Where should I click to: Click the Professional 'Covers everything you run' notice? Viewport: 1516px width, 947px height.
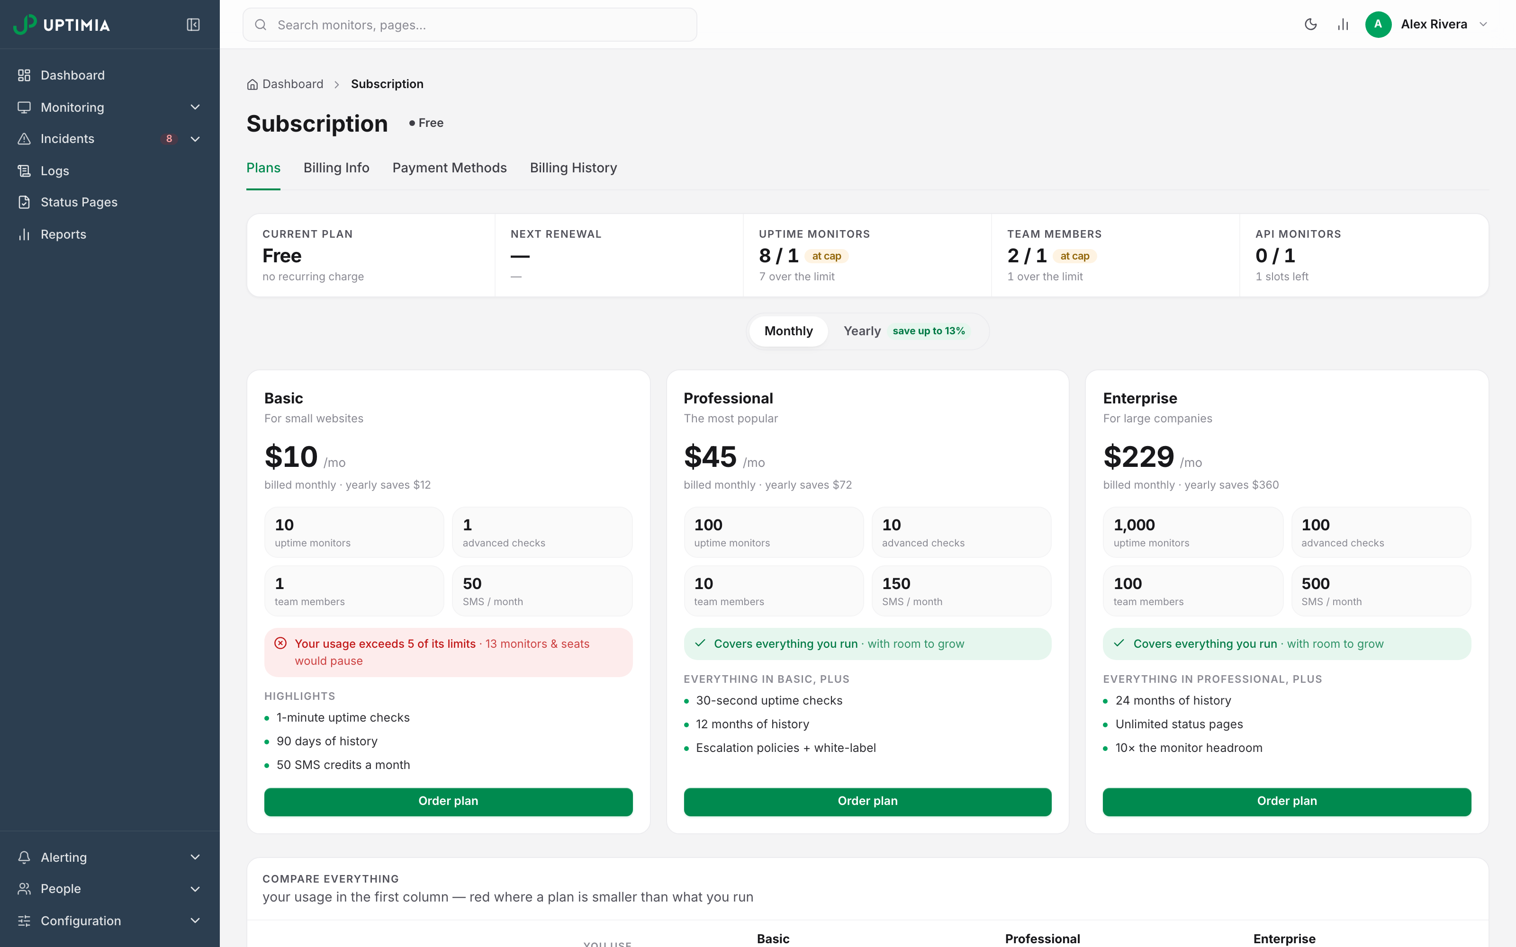click(867, 644)
